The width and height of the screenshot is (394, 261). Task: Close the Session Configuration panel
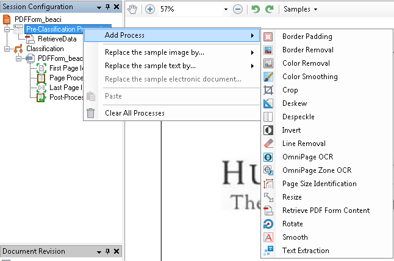click(x=116, y=7)
